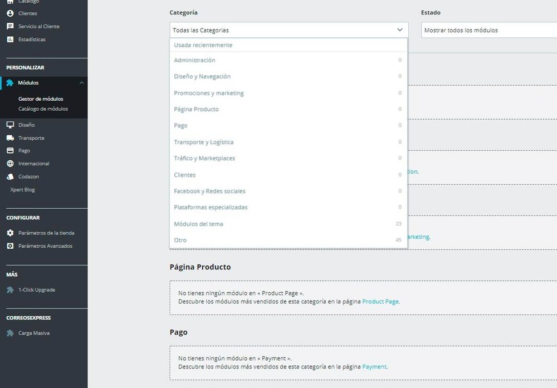Click the Parámetros Avanzados settings icon

point(10,246)
